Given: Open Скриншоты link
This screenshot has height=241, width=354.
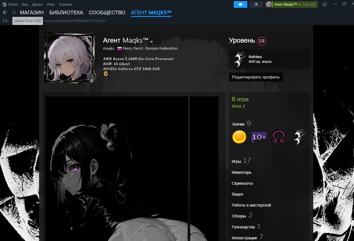Looking at the screenshot, I should click(x=242, y=183).
